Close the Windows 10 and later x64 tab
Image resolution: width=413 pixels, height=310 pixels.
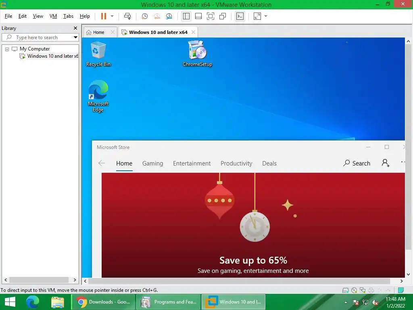pos(193,32)
